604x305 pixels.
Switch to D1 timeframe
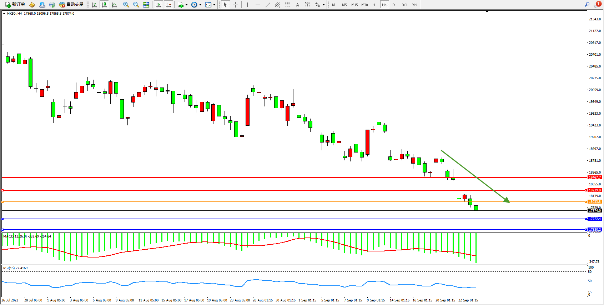click(394, 5)
